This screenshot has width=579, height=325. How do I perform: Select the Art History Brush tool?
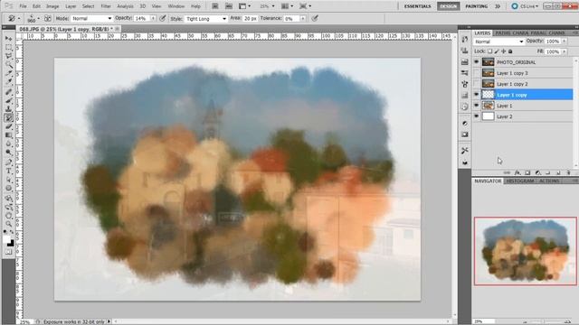pyautogui.click(x=9, y=118)
